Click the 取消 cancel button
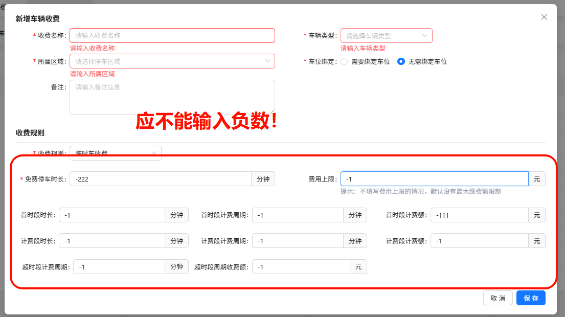This screenshot has height=317, width=565. coord(498,298)
